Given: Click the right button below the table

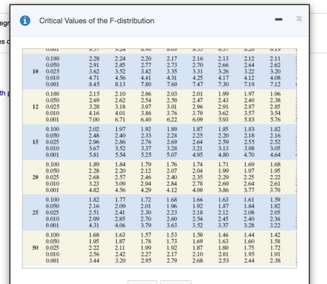Looking at the screenshot, I should (176, 282).
